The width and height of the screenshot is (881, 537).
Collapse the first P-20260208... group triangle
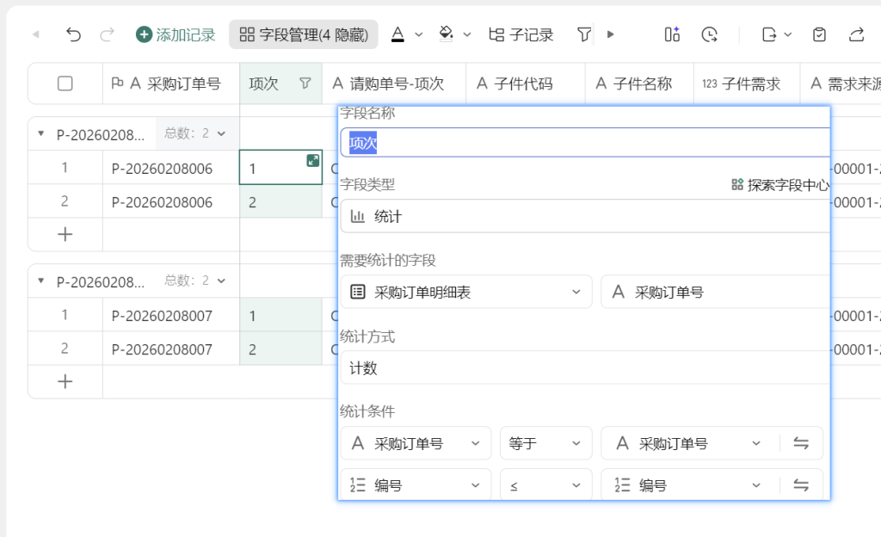pyautogui.click(x=41, y=133)
